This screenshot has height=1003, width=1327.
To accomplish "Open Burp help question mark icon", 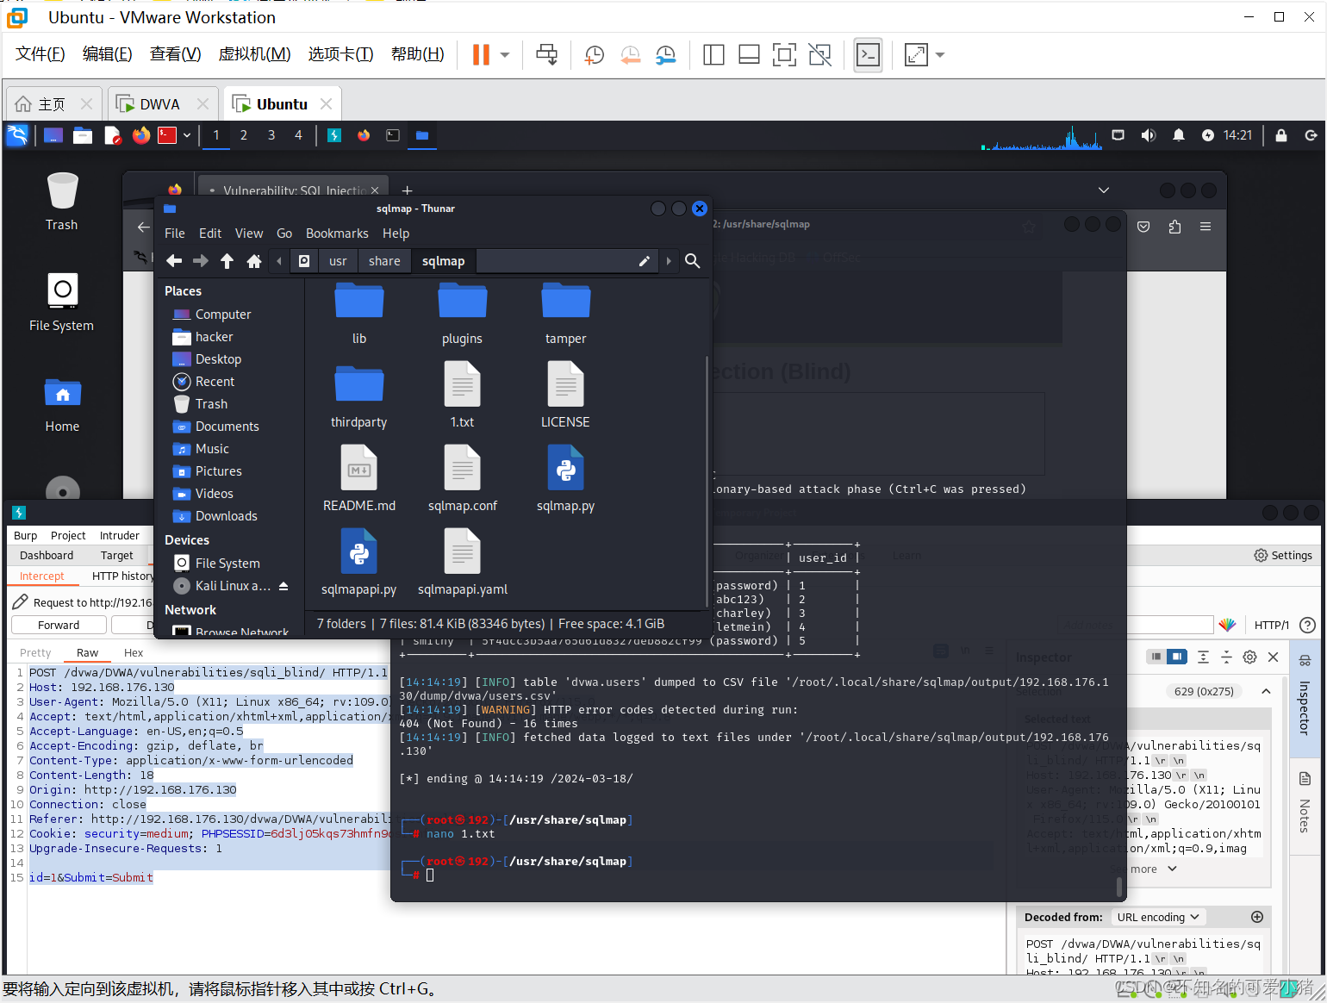I will [x=1307, y=625].
